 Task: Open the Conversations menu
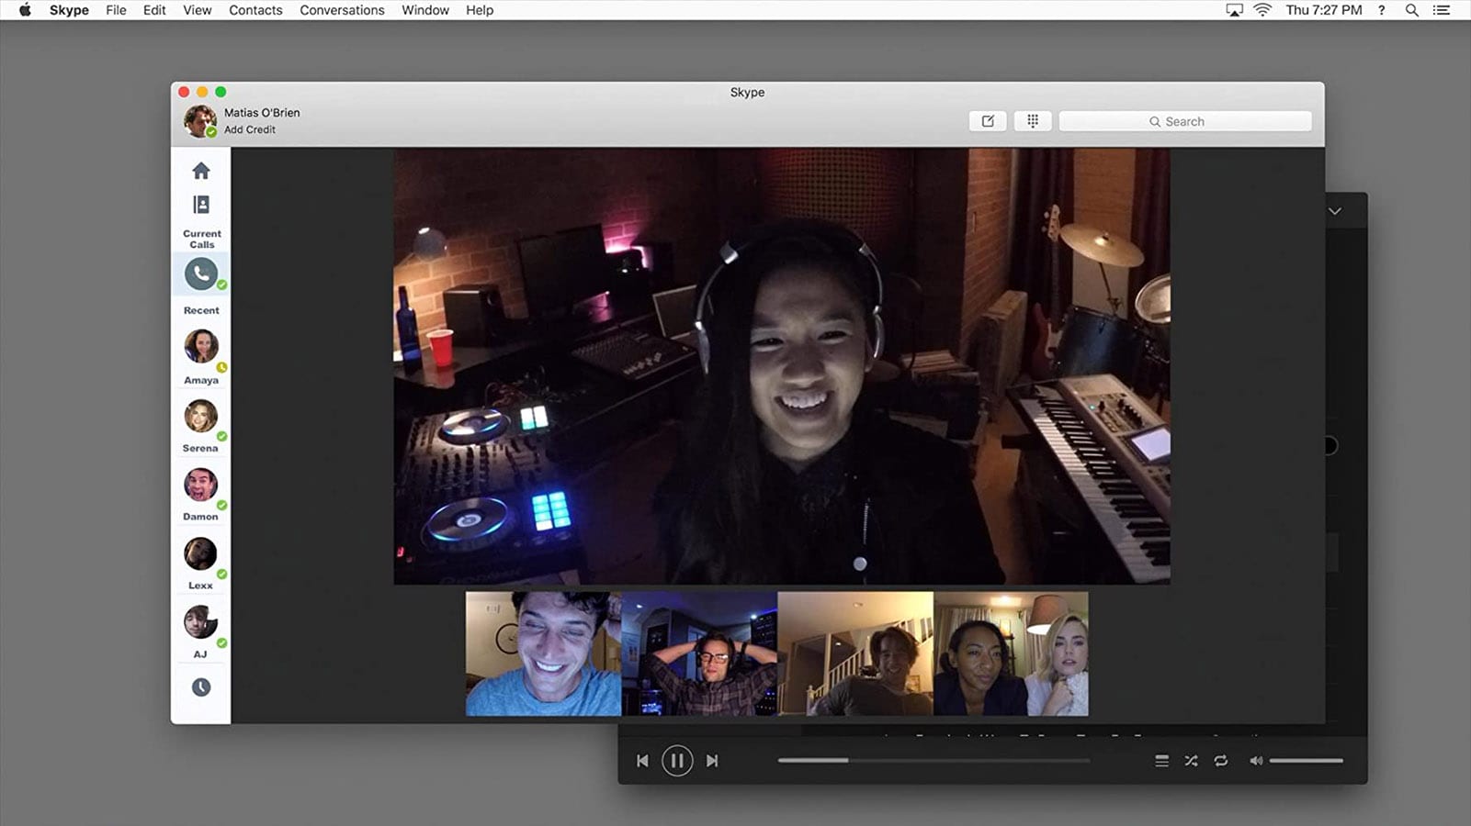click(342, 10)
